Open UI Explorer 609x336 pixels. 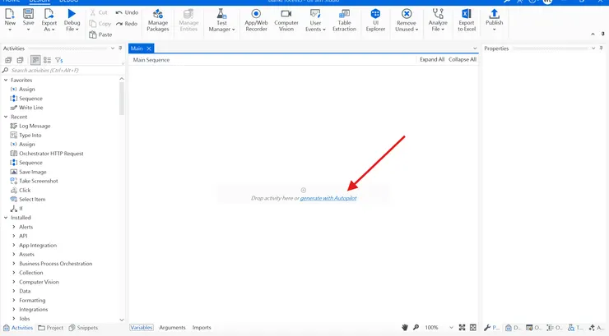point(375,20)
